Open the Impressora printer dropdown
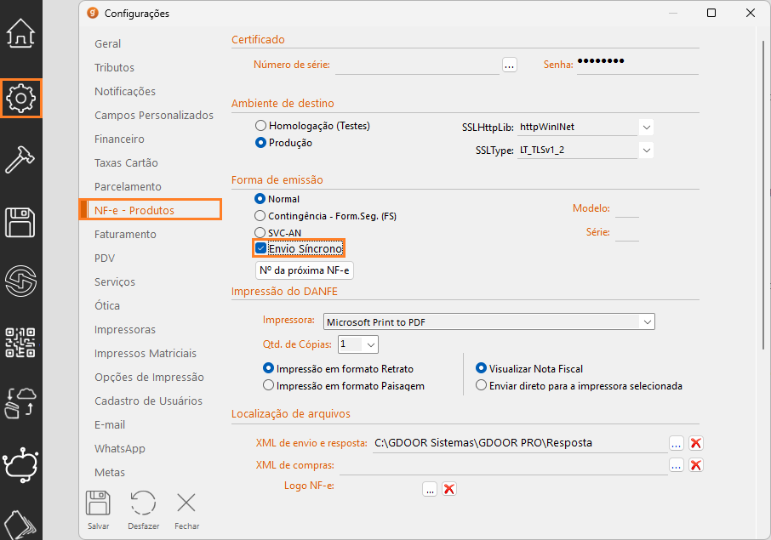The height and width of the screenshot is (540, 771). click(x=648, y=321)
